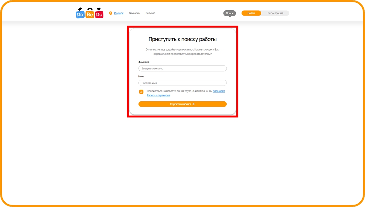
Task: Click the orange location pin icon
Action: coord(110,13)
